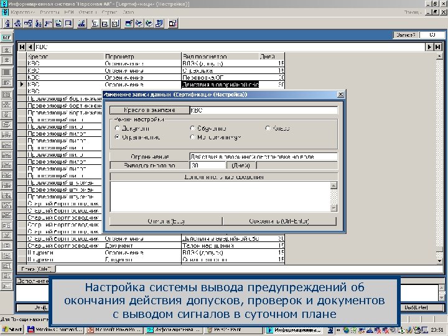Image resolution: width=448 pixels, height=336 pixels.
Task: Click the table grid toolbar icon
Action: (x=68, y=23)
